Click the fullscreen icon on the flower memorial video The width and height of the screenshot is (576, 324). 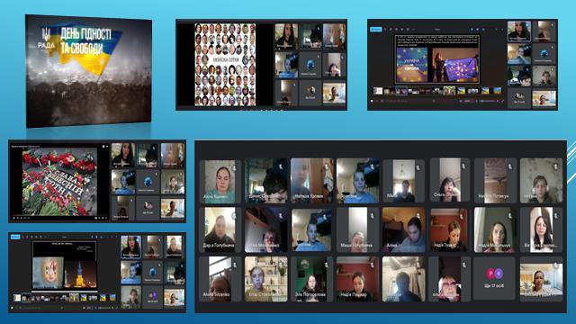[106, 218]
